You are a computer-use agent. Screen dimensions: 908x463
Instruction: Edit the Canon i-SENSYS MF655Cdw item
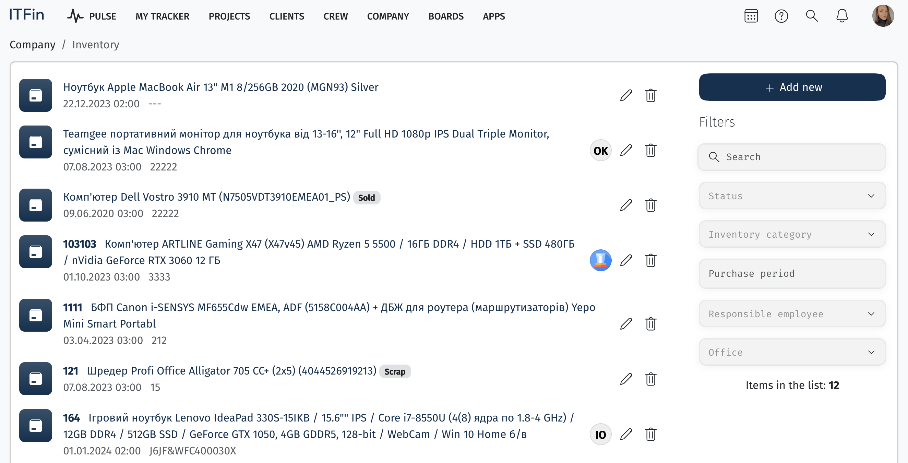626,324
